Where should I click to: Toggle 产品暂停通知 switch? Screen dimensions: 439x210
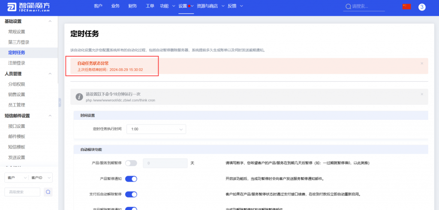[131, 179]
